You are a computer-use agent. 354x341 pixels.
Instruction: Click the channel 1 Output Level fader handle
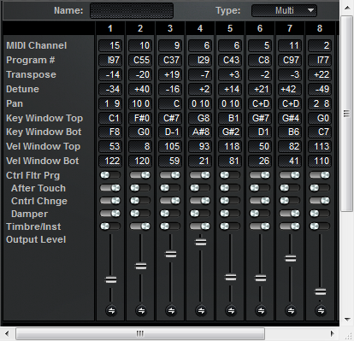point(111,279)
